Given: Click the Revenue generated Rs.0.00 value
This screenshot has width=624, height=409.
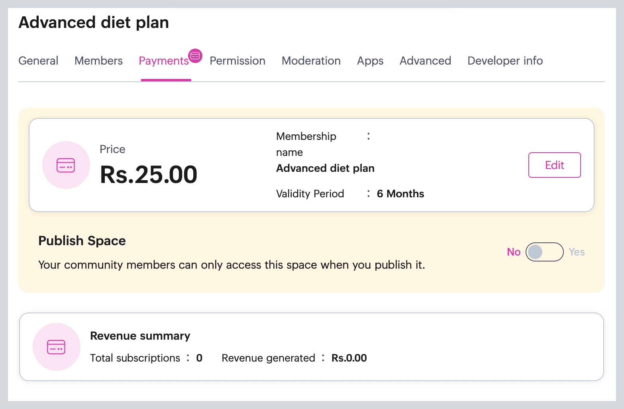Looking at the screenshot, I should click(x=349, y=358).
